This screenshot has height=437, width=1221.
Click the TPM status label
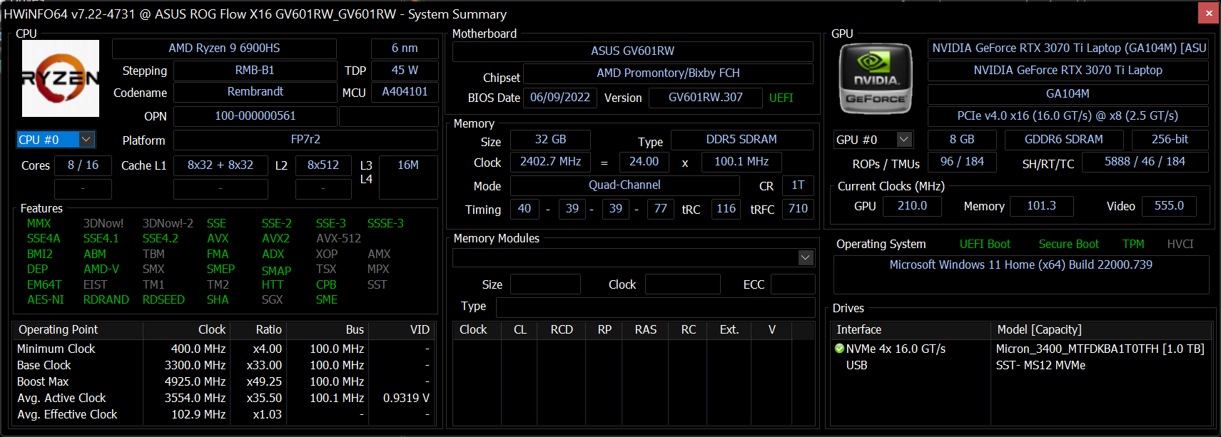pyautogui.click(x=1133, y=244)
